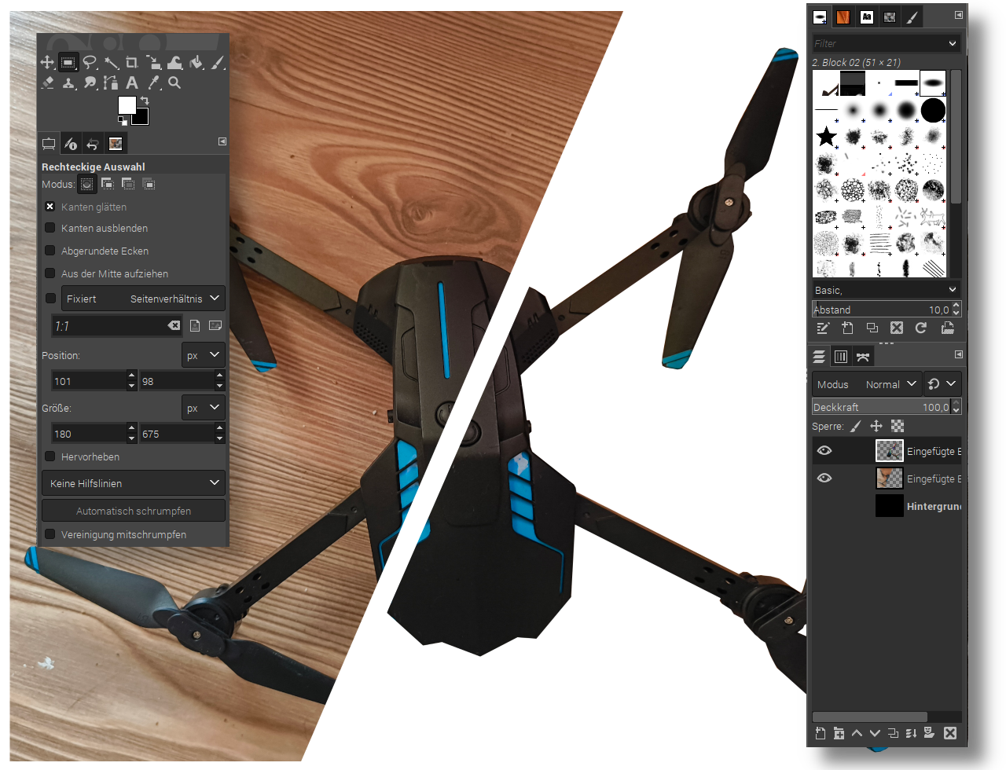Click the Automatisch schrumpfen button
The image size is (1006, 770).
tap(134, 511)
